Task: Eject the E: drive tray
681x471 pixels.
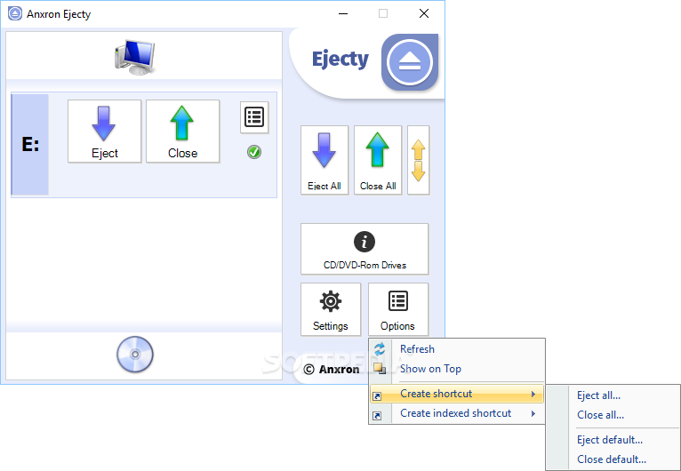Action: tap(104, 132)
